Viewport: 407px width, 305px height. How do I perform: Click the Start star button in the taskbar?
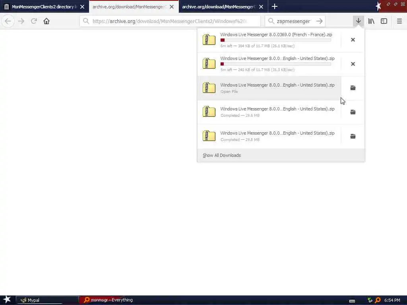point(7,300)
